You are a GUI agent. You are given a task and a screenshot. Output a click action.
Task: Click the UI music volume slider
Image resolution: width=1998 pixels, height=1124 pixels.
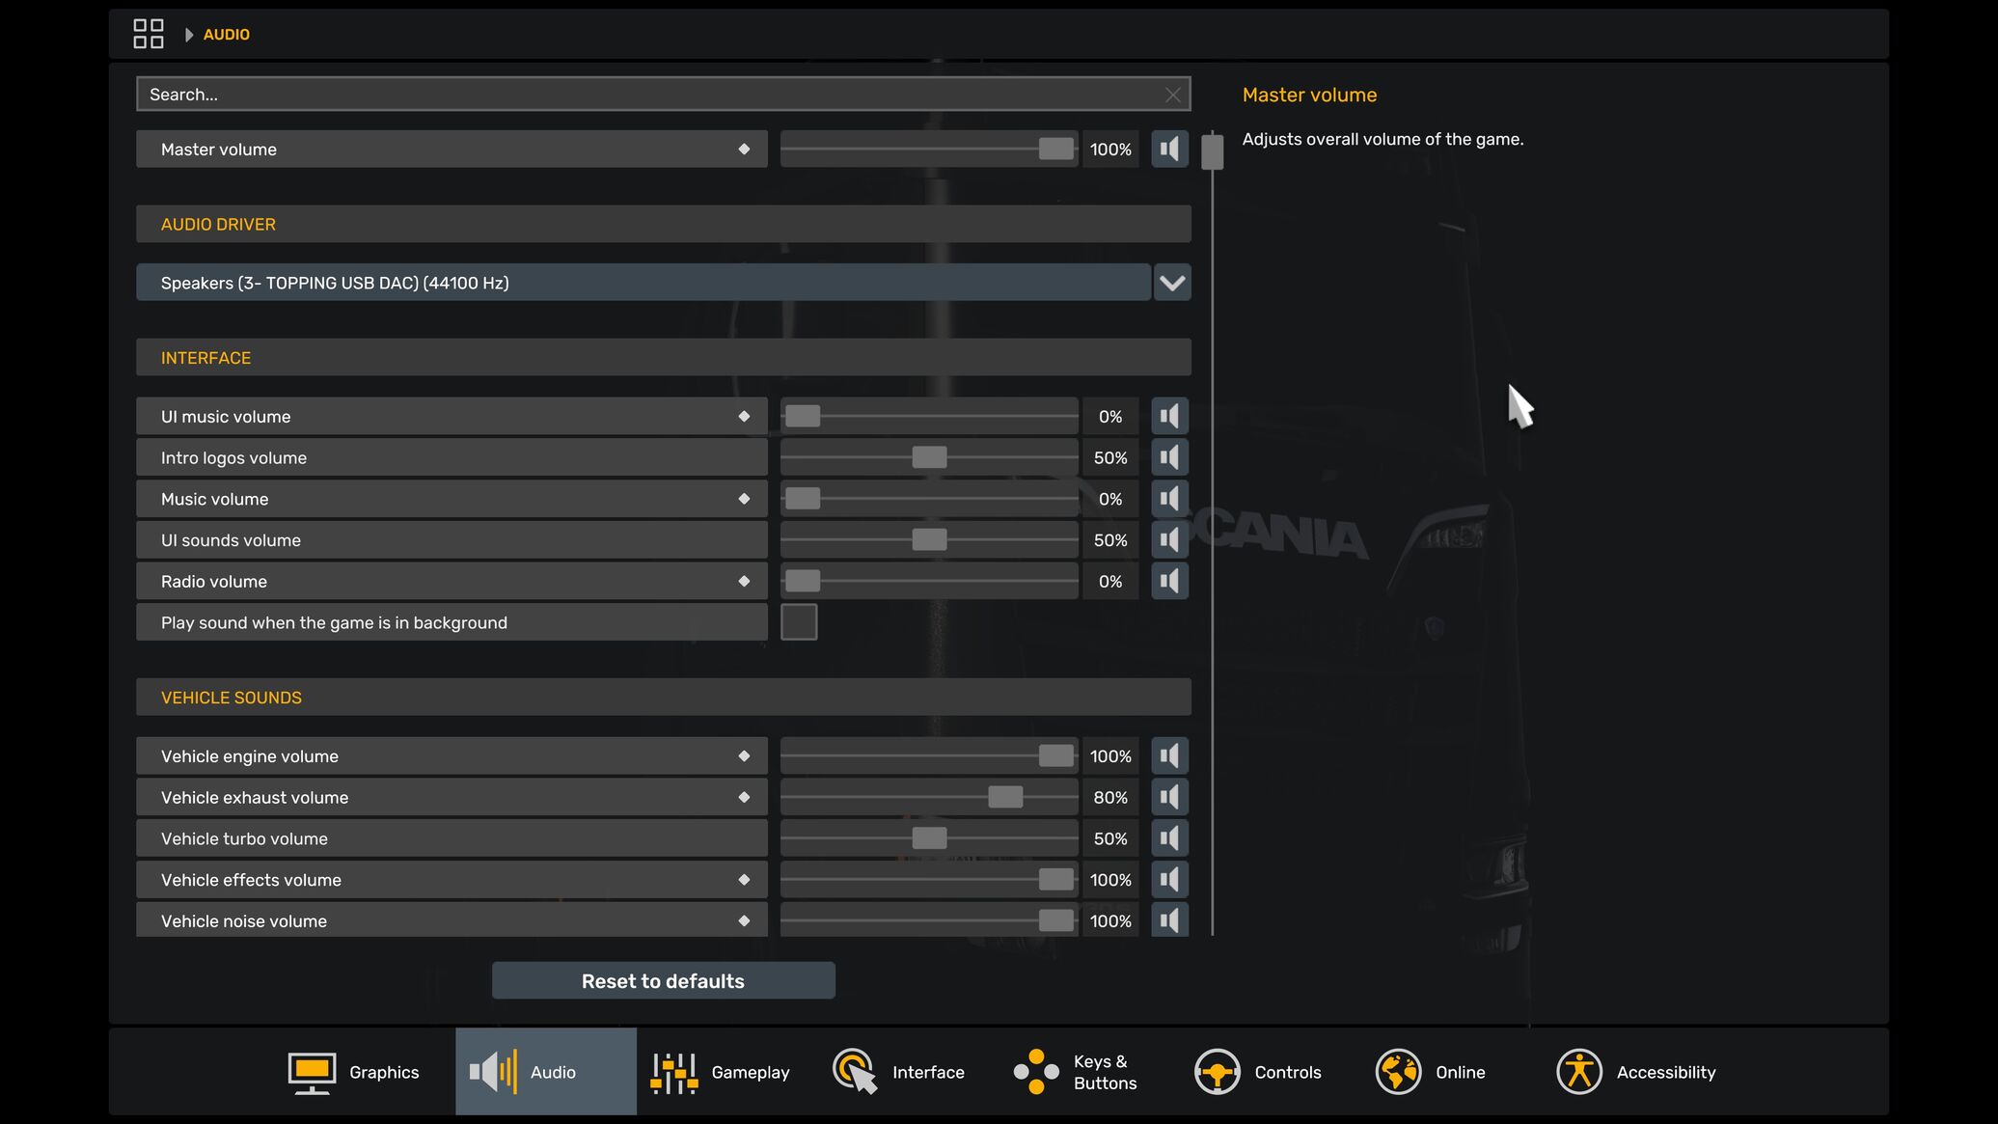point(929,416)
